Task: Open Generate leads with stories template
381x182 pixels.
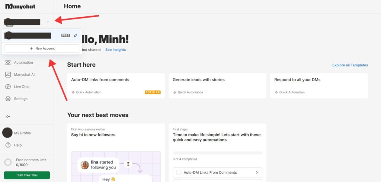Action: click(x=217, y=86)
